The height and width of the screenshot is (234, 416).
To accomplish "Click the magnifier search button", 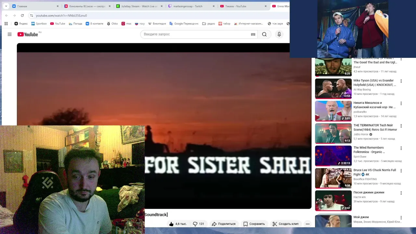I will 264,34.
